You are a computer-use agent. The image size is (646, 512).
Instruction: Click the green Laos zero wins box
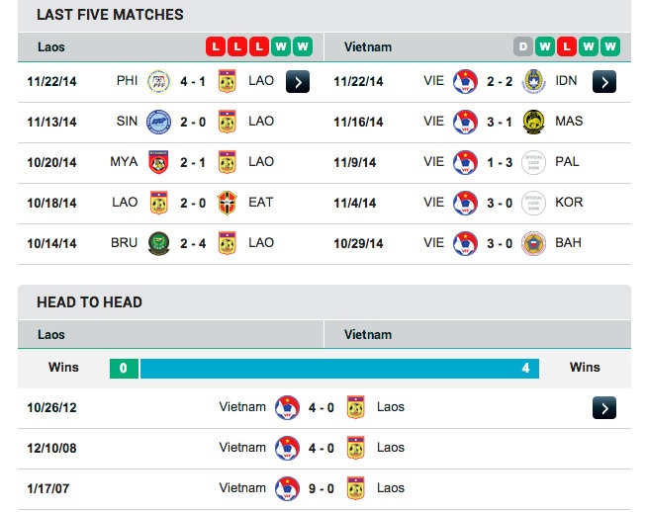124,369
